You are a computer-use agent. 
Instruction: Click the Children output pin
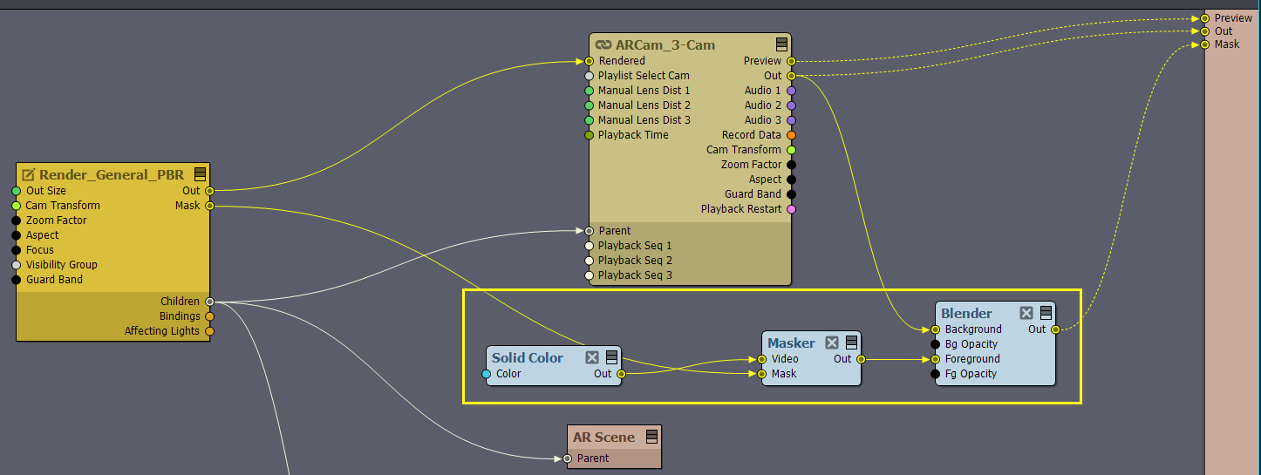pos(209,302)
